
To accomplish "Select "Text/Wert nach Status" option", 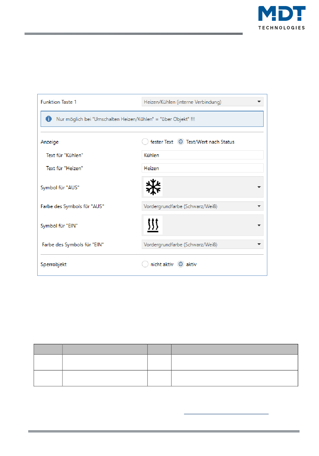I will coord(181,142).
